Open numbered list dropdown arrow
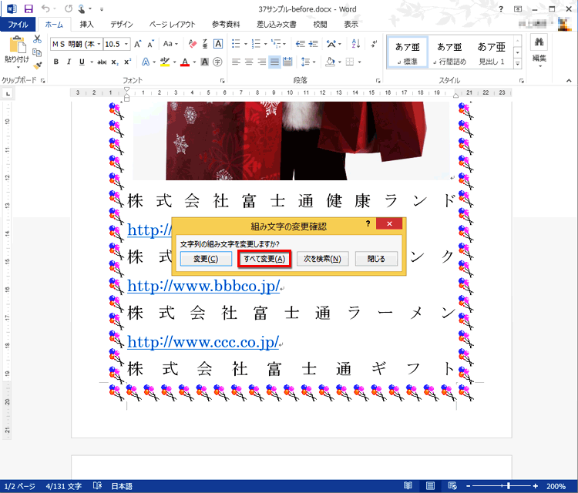 tap(265, 44)
